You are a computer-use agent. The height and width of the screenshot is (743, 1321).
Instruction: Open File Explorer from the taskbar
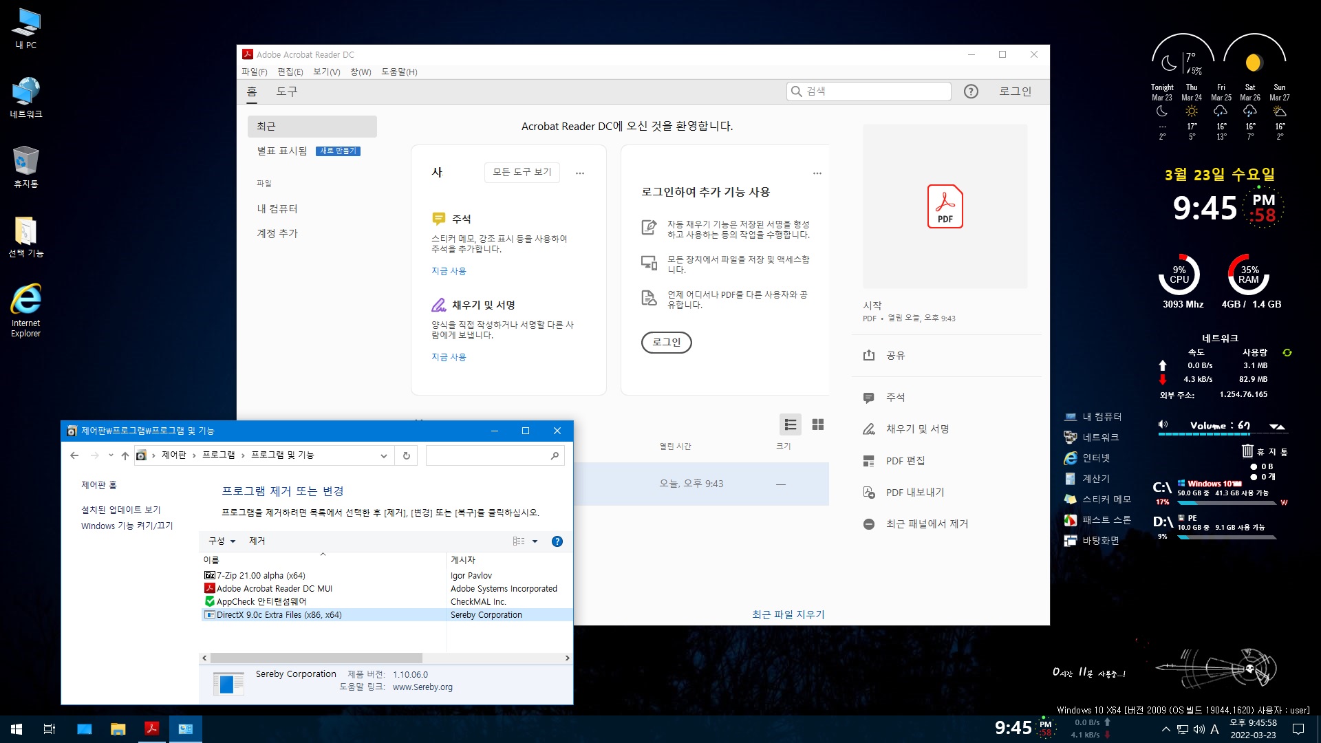(118, 729)
